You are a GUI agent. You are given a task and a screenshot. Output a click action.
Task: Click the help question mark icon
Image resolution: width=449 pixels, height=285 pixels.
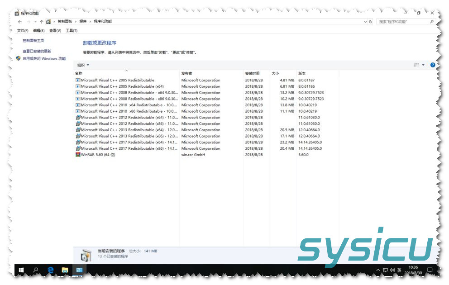432,65
